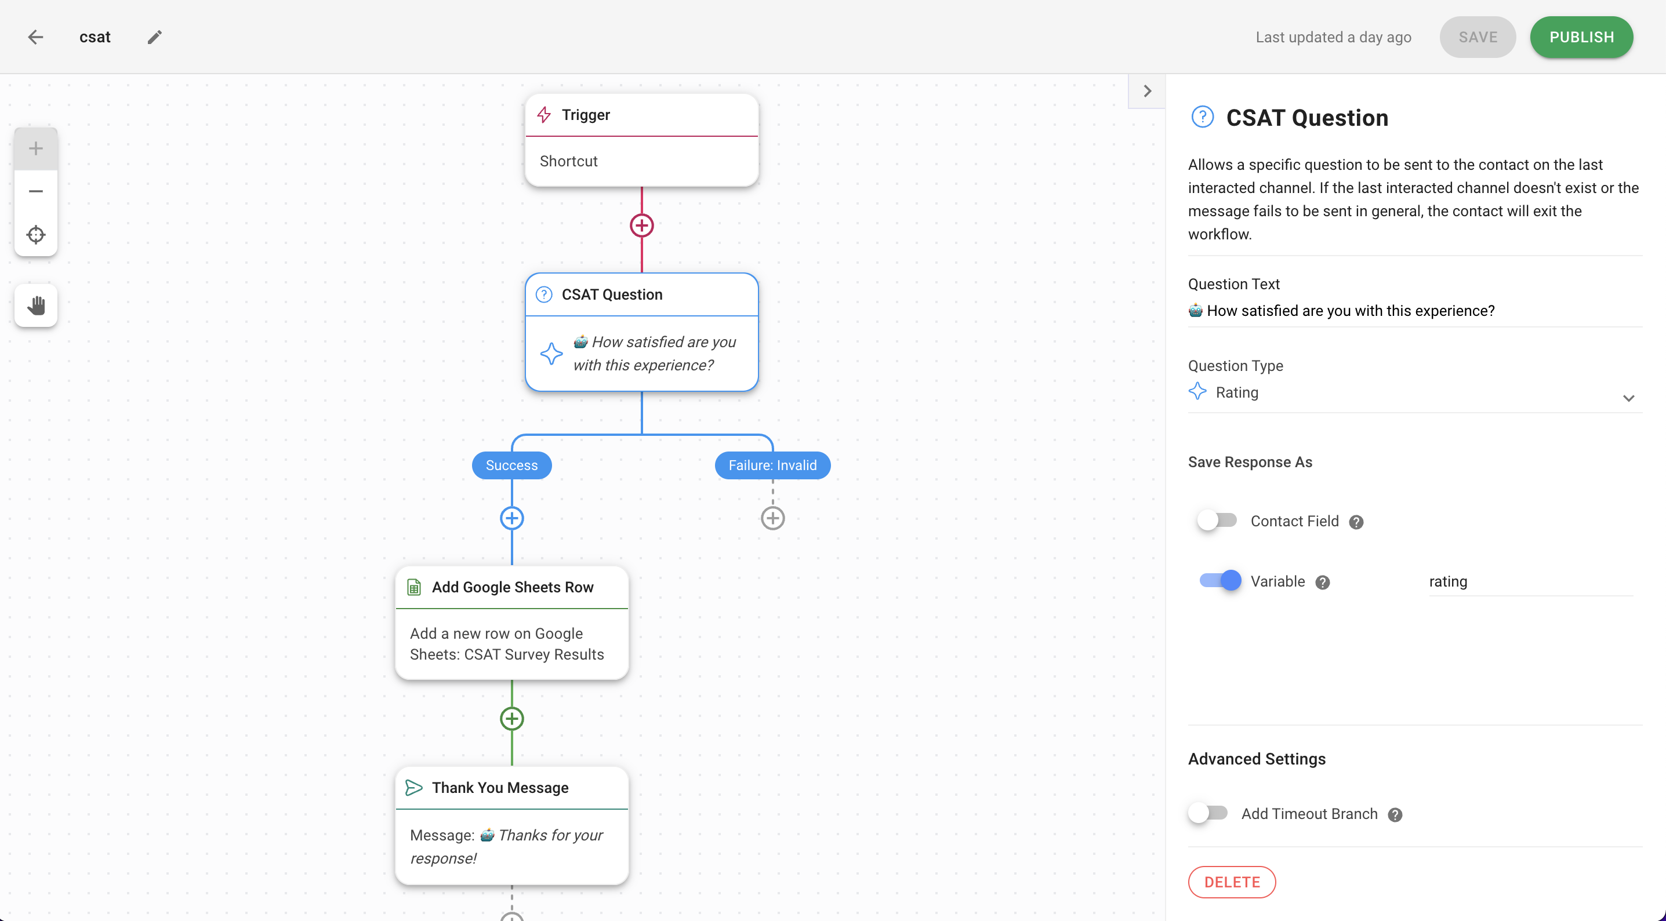Toggle the Variable save response on
Screen dimensions: 1666x921
point(1219,581)
